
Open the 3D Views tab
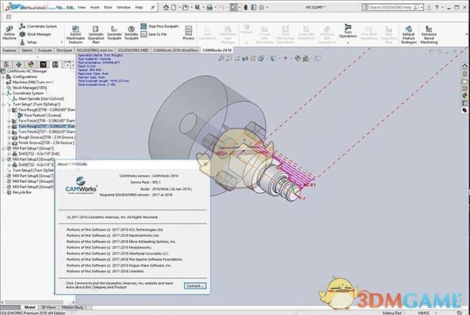tap(49, 307)
